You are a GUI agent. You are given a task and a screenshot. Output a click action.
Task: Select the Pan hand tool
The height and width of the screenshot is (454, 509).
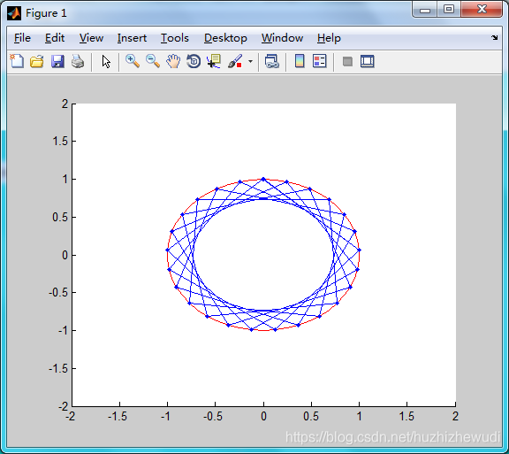[x=173, y=61]
